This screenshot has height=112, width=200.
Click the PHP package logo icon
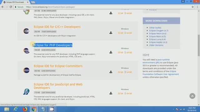tap(26, 51)
